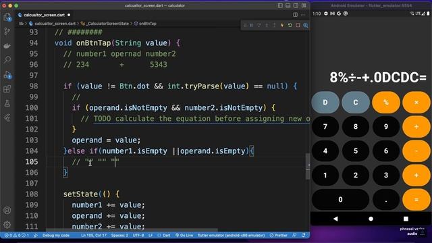432x243 pixels.
Task: Tap the 7 key in calculator
Action: click(x=325, y=126)
